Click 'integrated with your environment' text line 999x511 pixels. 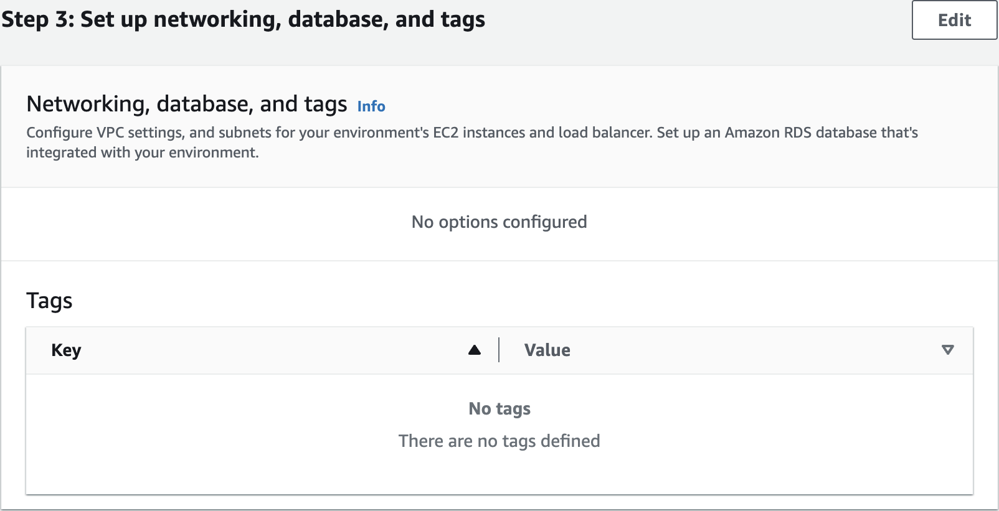(x=142, y=152)
